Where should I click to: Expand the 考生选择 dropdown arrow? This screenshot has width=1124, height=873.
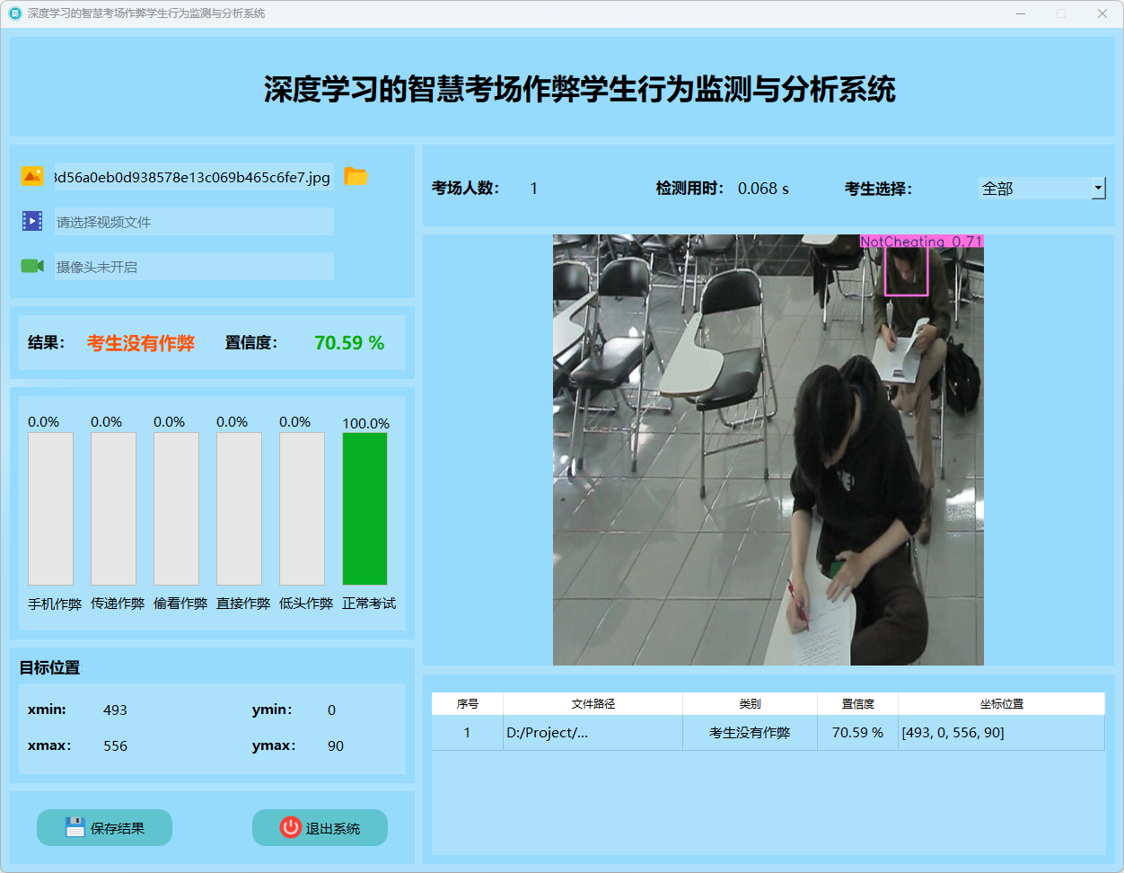(1098, 188)
